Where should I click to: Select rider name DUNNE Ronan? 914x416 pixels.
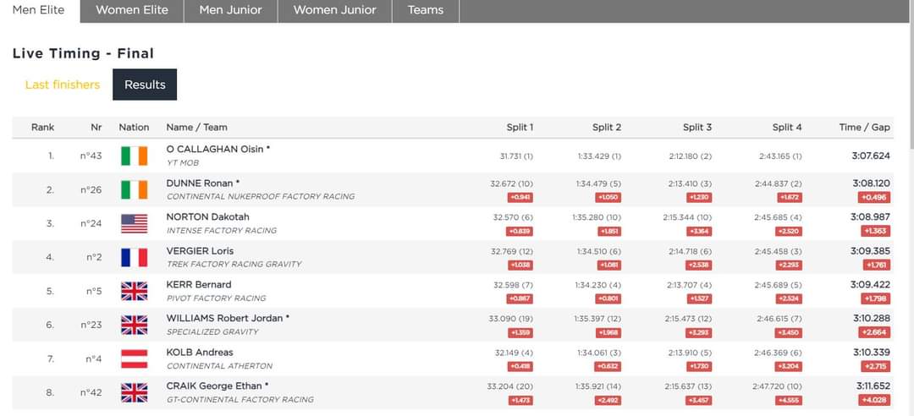[203, 183]
